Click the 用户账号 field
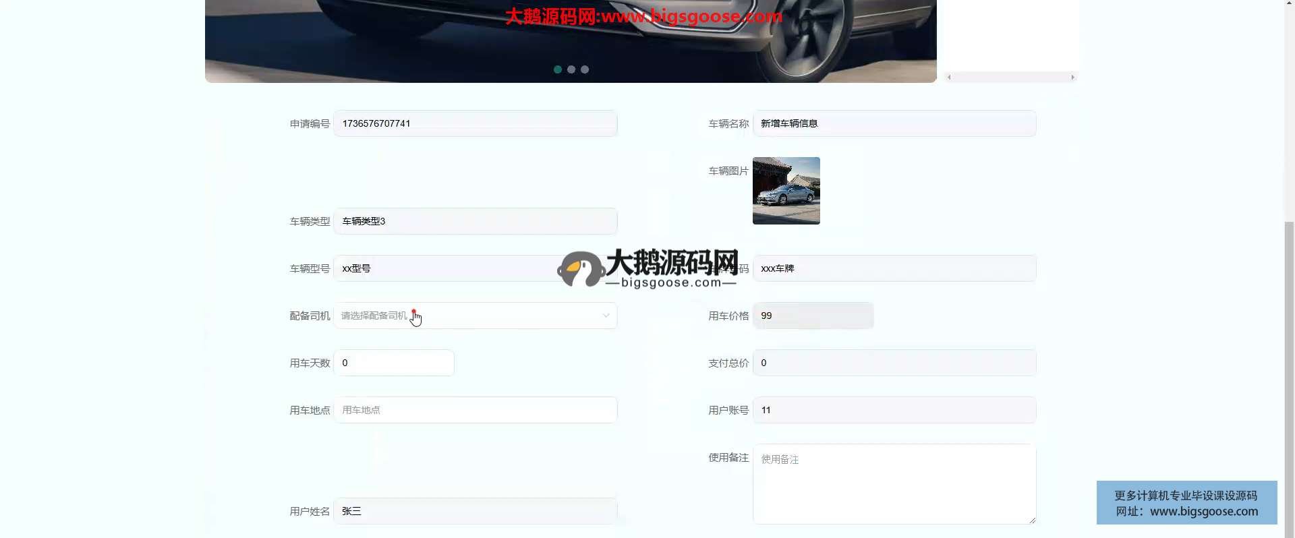Viewport: 1295px width, 538px height. coord(894,410)
